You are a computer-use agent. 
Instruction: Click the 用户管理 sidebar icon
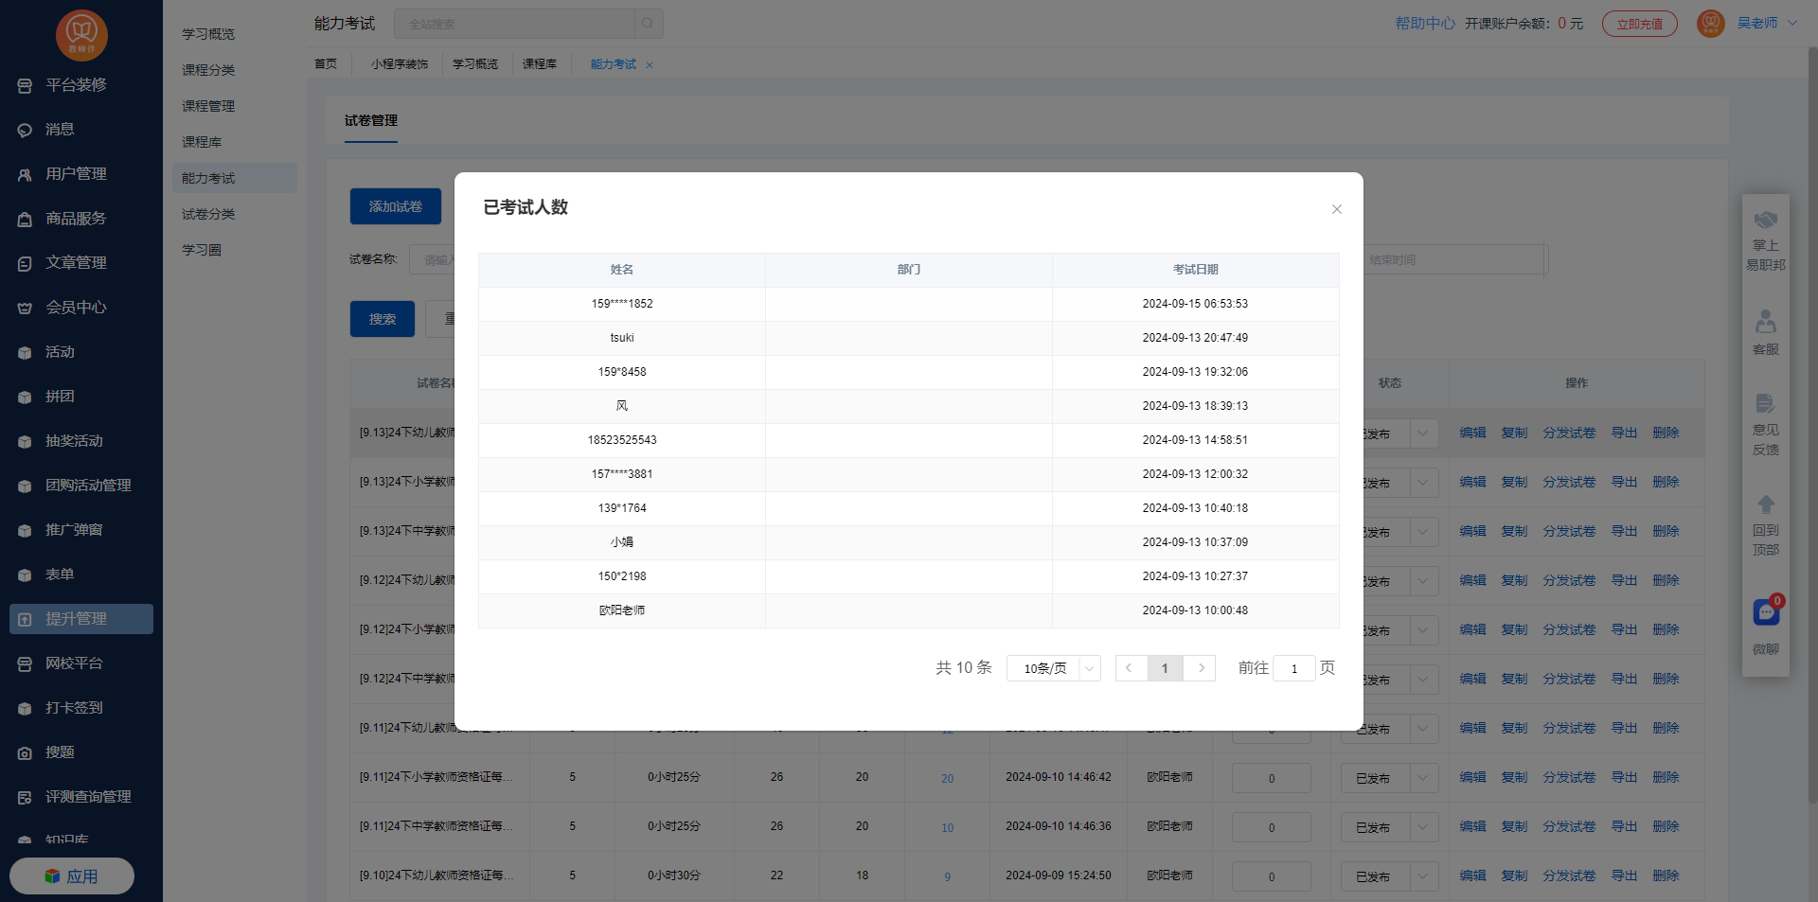25,175
